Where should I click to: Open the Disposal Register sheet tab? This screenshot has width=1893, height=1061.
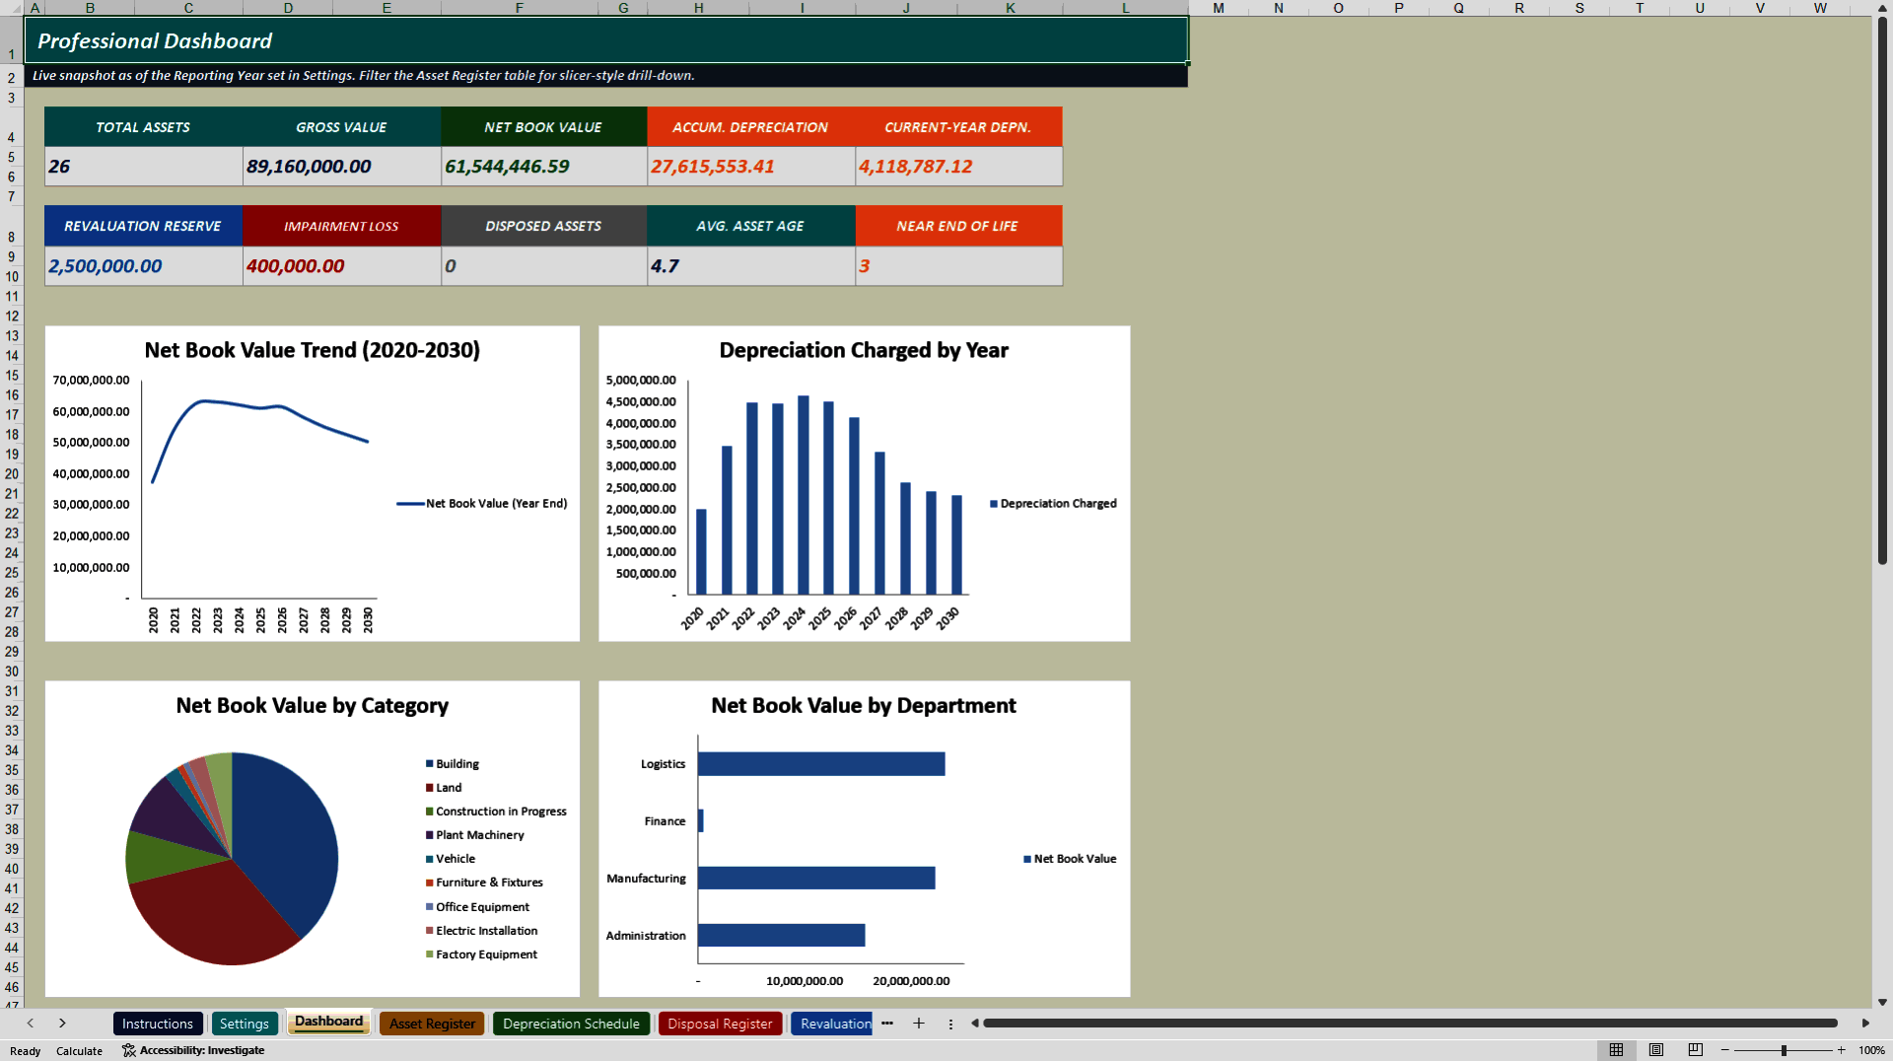tap(720, 1024)
